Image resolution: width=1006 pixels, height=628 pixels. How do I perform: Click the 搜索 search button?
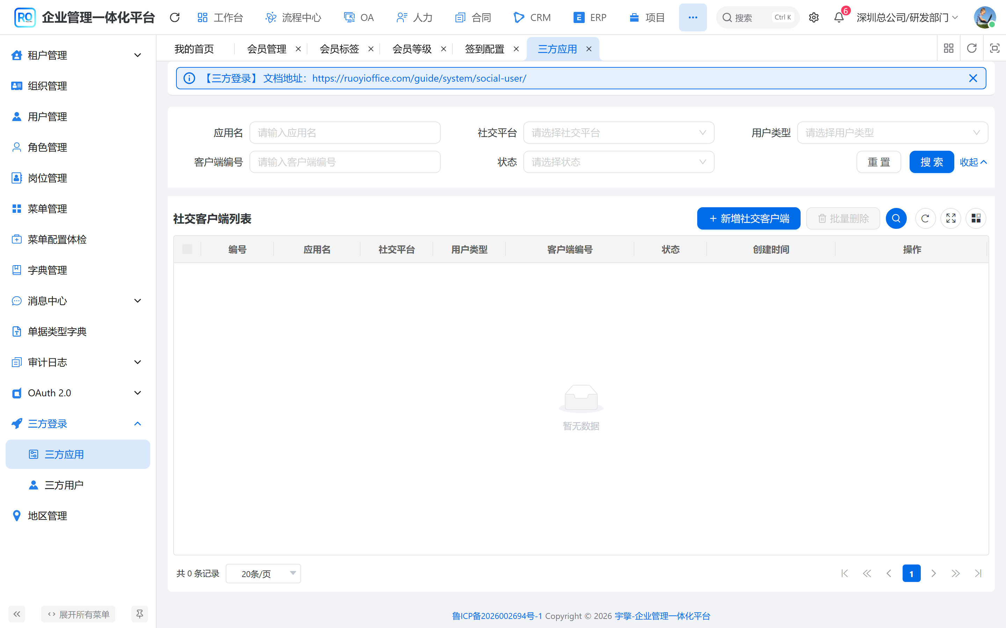[931, 162]
